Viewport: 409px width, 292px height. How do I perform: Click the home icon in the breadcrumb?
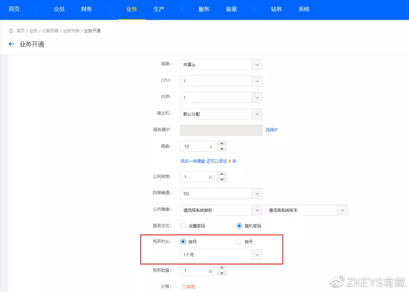point(11,31)
